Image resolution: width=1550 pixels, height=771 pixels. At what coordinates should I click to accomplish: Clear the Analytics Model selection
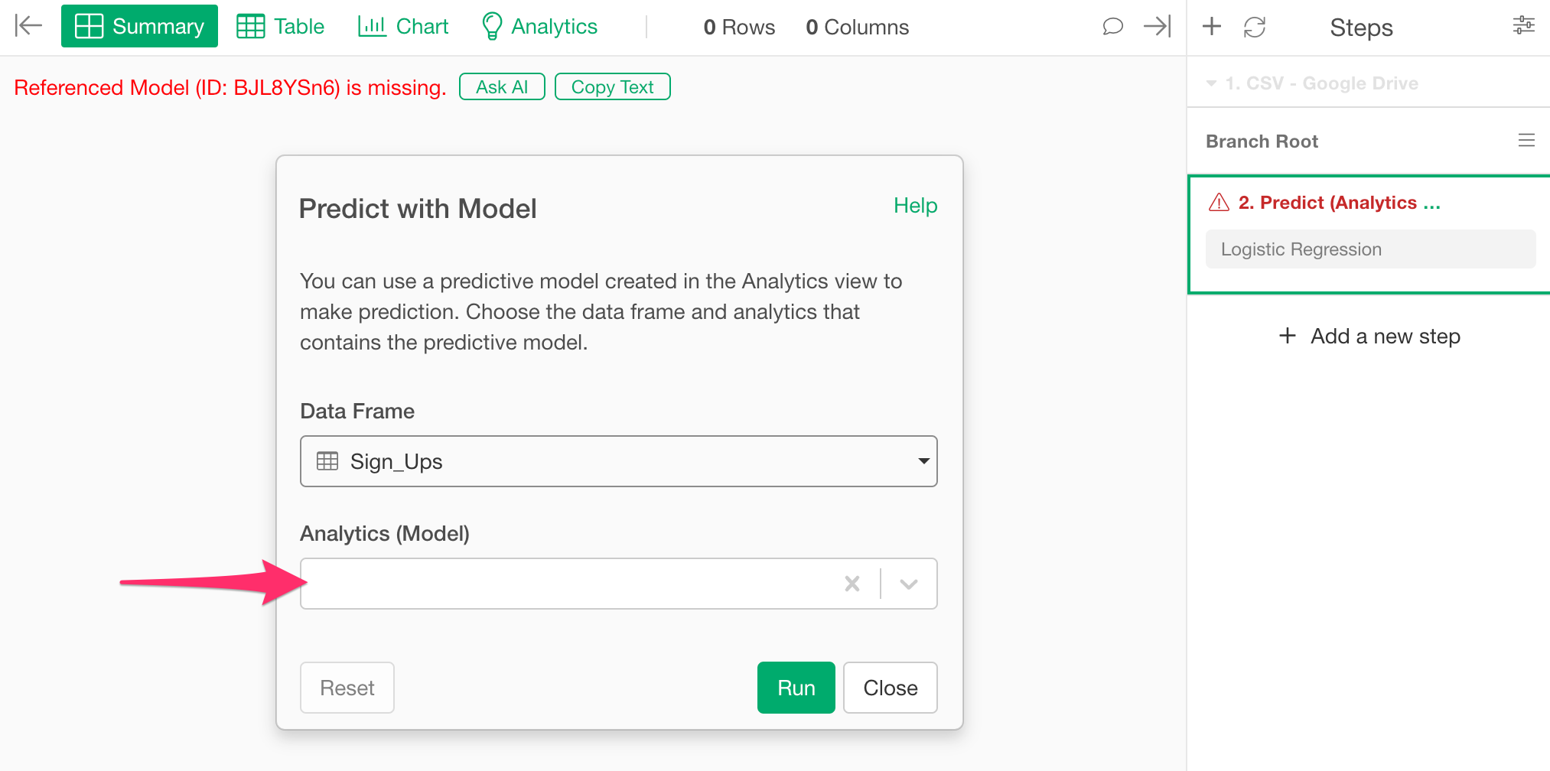852,584
